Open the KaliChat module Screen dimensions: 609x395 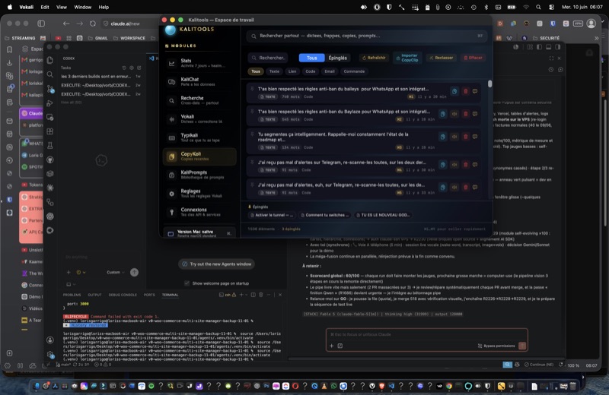[199, 81]
